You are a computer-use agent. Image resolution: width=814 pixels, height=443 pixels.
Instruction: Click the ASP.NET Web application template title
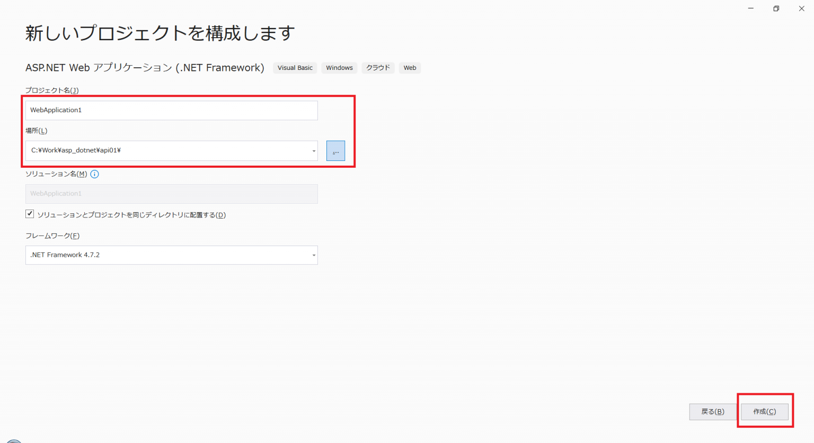[145, 68]
